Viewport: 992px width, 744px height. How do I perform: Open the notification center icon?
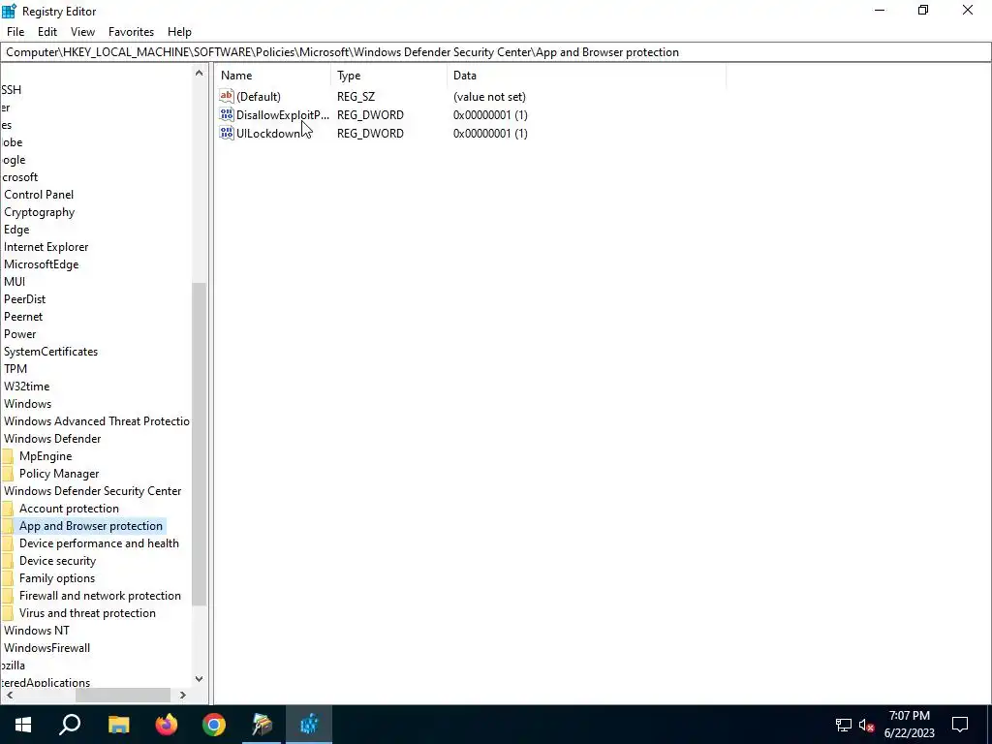960,725
